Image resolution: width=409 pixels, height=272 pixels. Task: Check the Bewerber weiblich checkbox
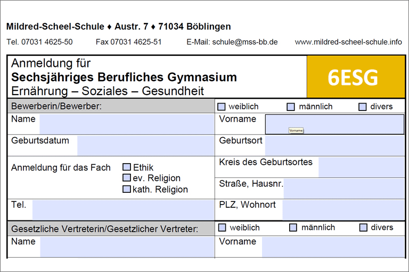222,106
